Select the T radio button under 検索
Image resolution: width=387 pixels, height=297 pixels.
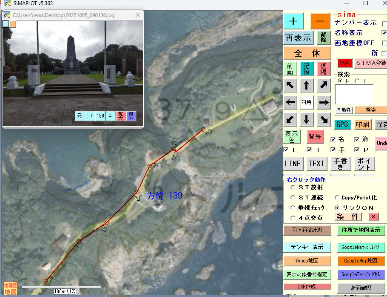tap(357, 81)
